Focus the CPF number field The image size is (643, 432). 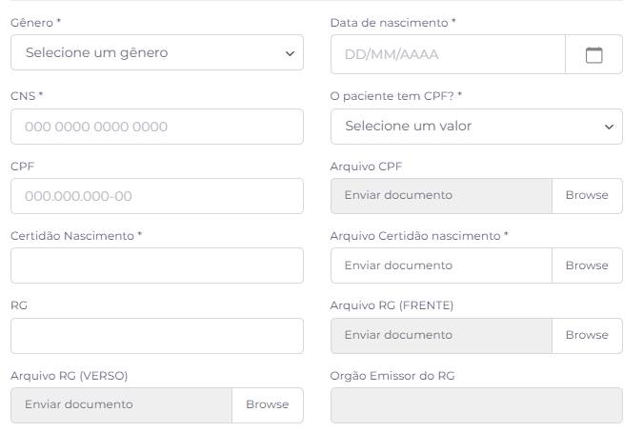point(157,196)
